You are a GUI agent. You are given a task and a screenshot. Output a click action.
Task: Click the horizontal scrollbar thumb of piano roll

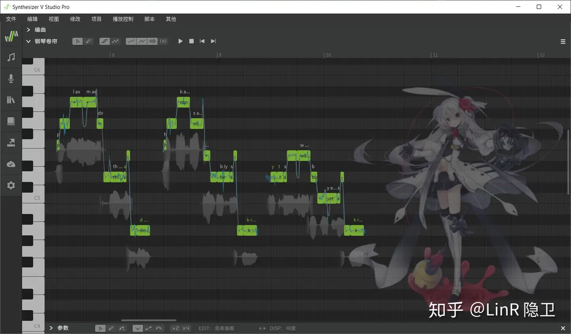149,320
